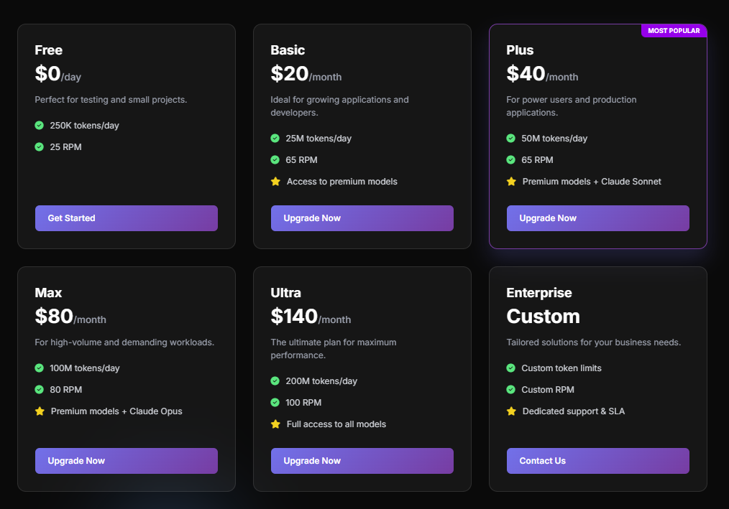Image resolution: width=729 pixels, height=509 pixels.
Task: Click star icon beside Premium models + Claude Opus
Action: 40,411
